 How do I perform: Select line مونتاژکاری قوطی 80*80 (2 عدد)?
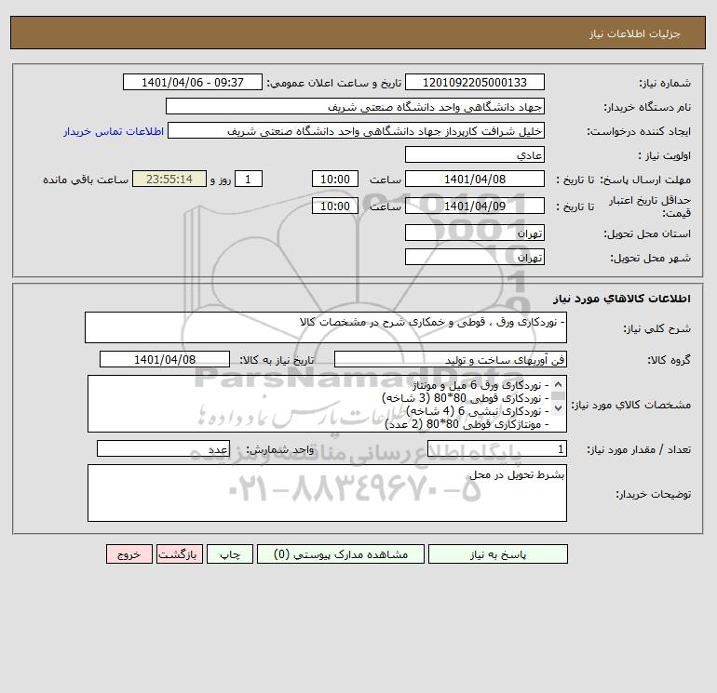pyautogui.click(x=467, y=424)
